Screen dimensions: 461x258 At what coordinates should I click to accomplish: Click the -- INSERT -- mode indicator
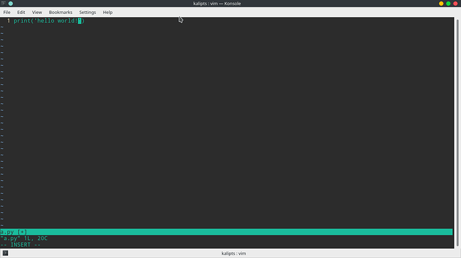click(20, 245)
